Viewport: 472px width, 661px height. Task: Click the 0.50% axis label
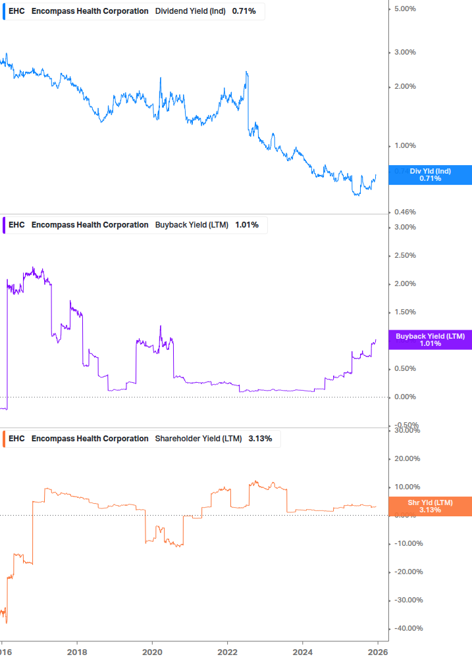coord(405,368)
